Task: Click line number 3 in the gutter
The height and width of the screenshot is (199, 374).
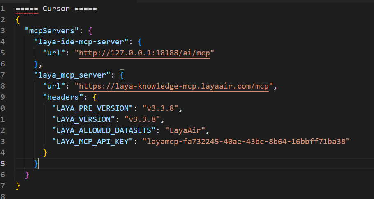Action: [3, 31]
